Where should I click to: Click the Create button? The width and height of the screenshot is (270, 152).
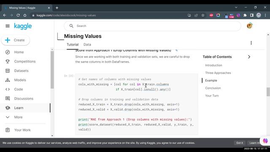pyautogui.click(x=16, y=40)
